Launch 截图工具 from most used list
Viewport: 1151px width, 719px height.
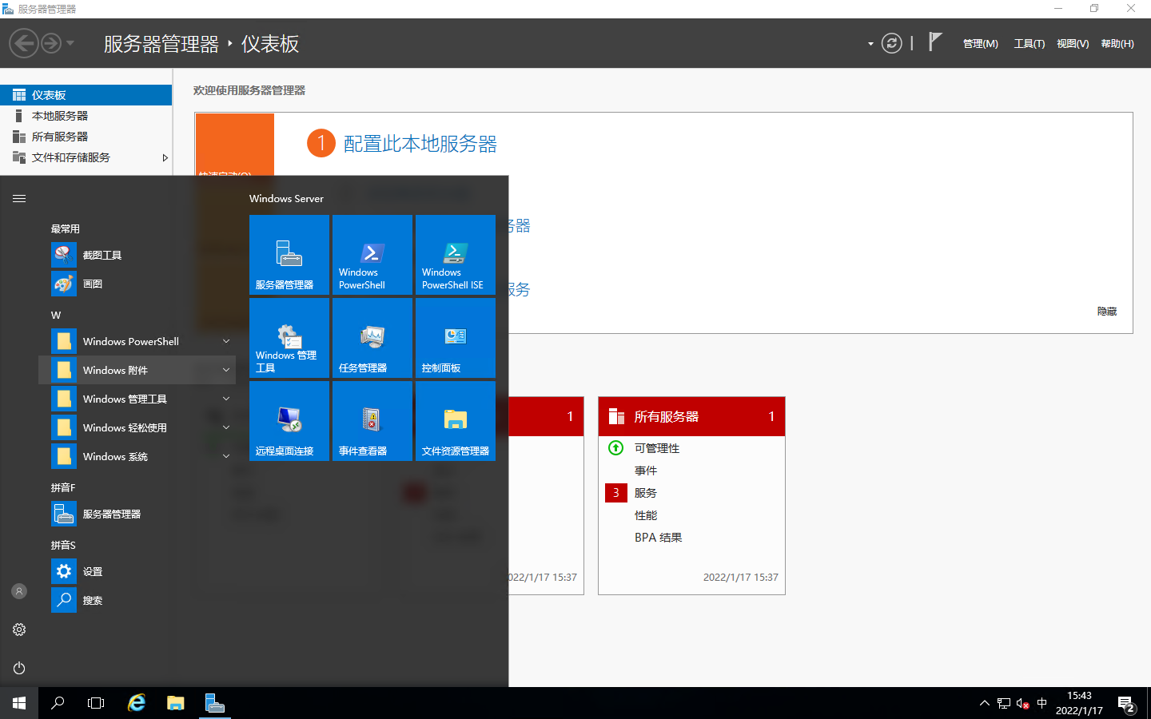(137, 255)
